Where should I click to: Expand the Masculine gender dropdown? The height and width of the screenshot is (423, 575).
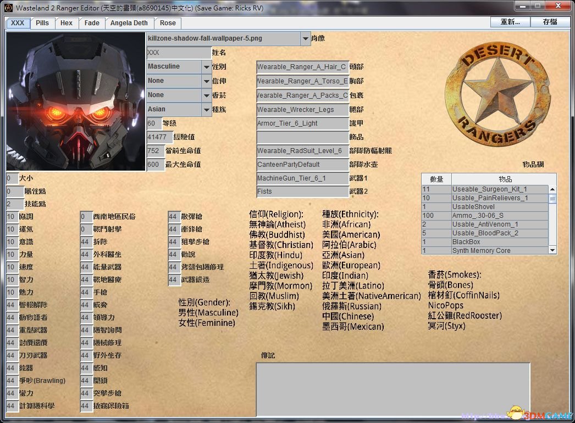[207, 67]
